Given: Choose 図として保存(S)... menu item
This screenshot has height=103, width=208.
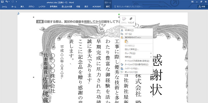Looking at the screenshot, I should (136, 49).
